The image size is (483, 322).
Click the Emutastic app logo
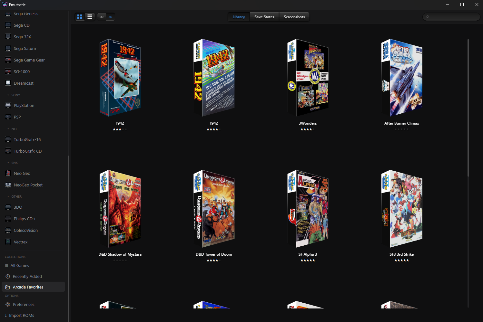(x=5, y=5)
